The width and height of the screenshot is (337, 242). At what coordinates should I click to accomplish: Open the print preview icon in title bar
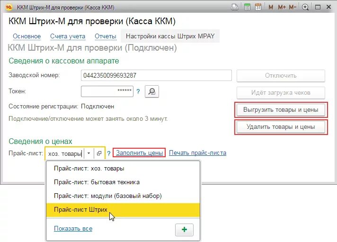click(x=235, y=7)
